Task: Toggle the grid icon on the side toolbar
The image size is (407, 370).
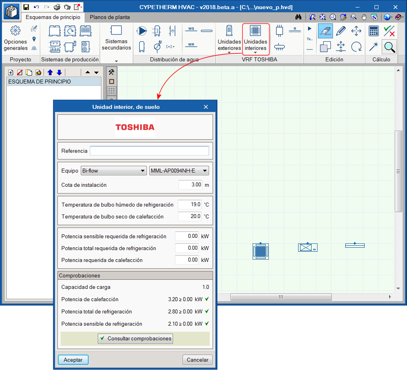Action: 112,91
